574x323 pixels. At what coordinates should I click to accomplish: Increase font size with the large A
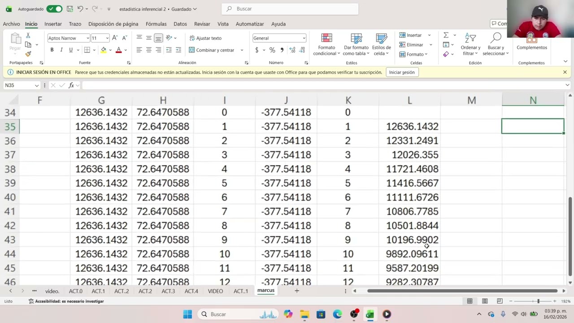click(115, 38)
